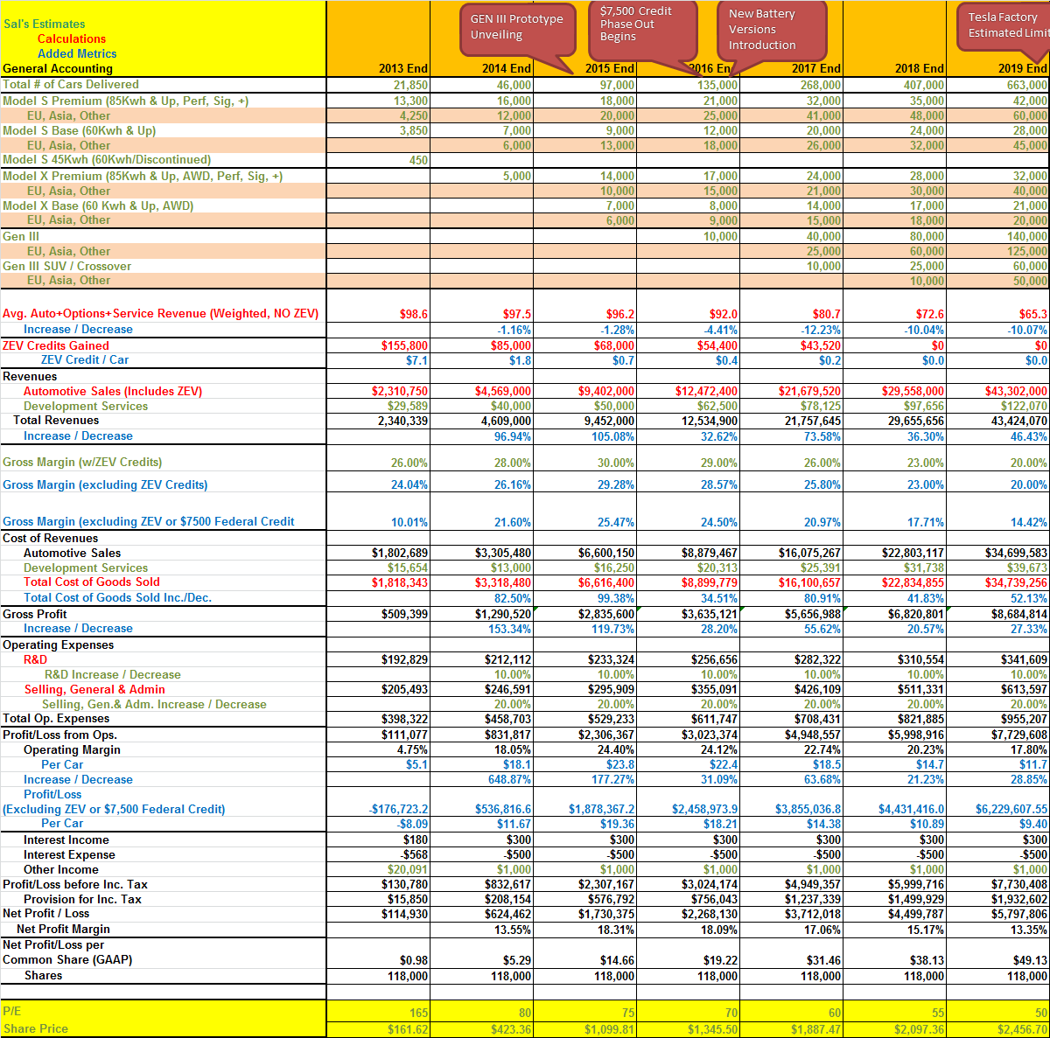Select 'Gross Margin (w/ZEV Credits)' label
Image resolution: width=1050 pixels, height=1038 pixels.
pyautogui.click(x=82, y=462)
